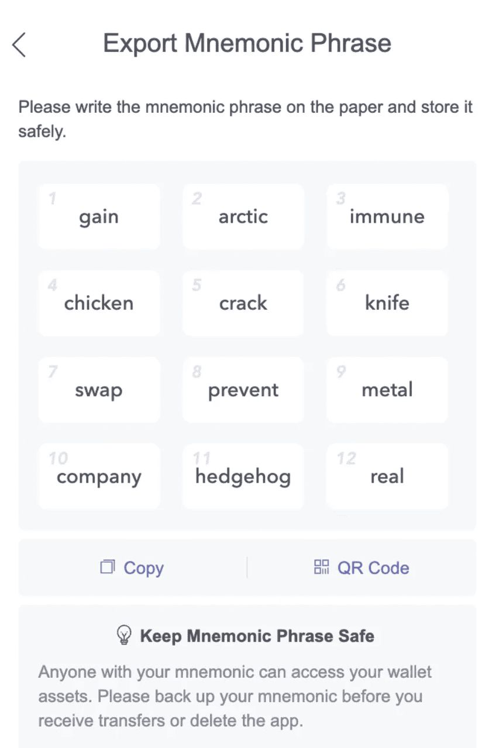
Task: Select the word card labeled crack
Action: 243,303
